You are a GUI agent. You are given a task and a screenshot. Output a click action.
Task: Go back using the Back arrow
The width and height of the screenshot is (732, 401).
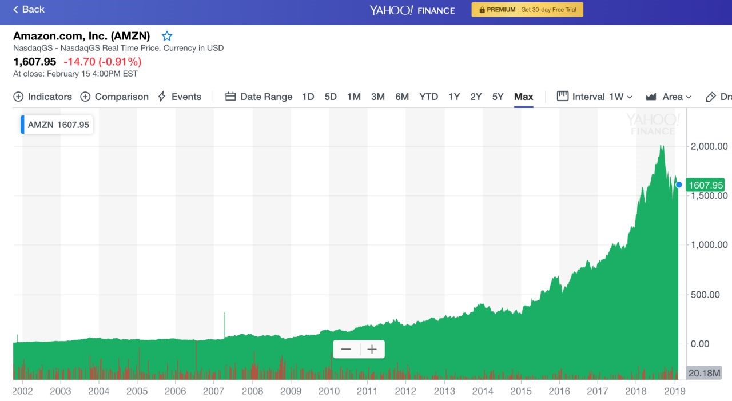pyautogui.click(x=29, y=9)
